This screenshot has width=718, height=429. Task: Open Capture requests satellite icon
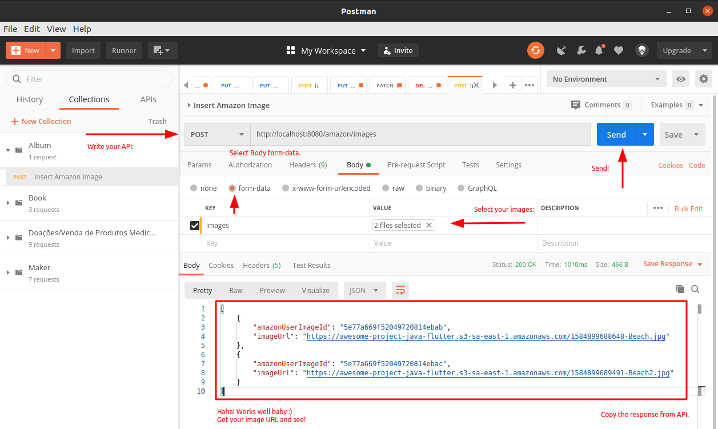pyautogui.click(x=561, y=50)
